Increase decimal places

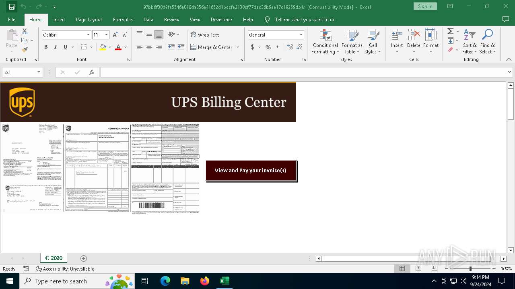tap(290, 47)
